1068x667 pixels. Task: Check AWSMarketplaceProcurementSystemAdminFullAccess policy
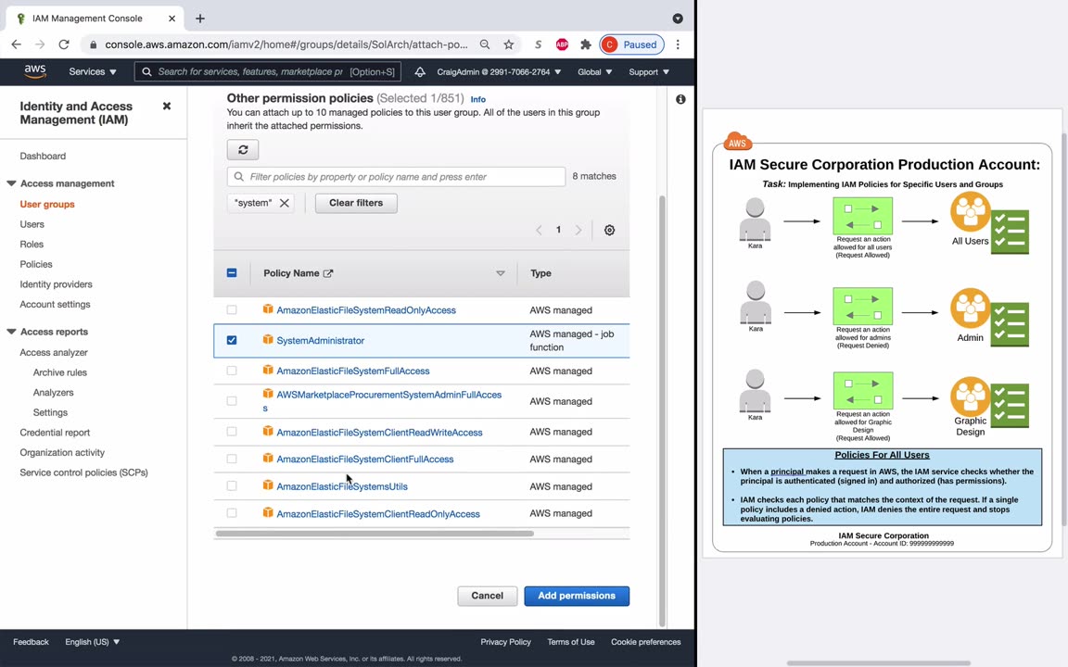(x=232, y=401)
